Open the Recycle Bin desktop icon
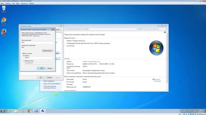The height and width of the screenshot is (115, 206). [x=4, y=9]
